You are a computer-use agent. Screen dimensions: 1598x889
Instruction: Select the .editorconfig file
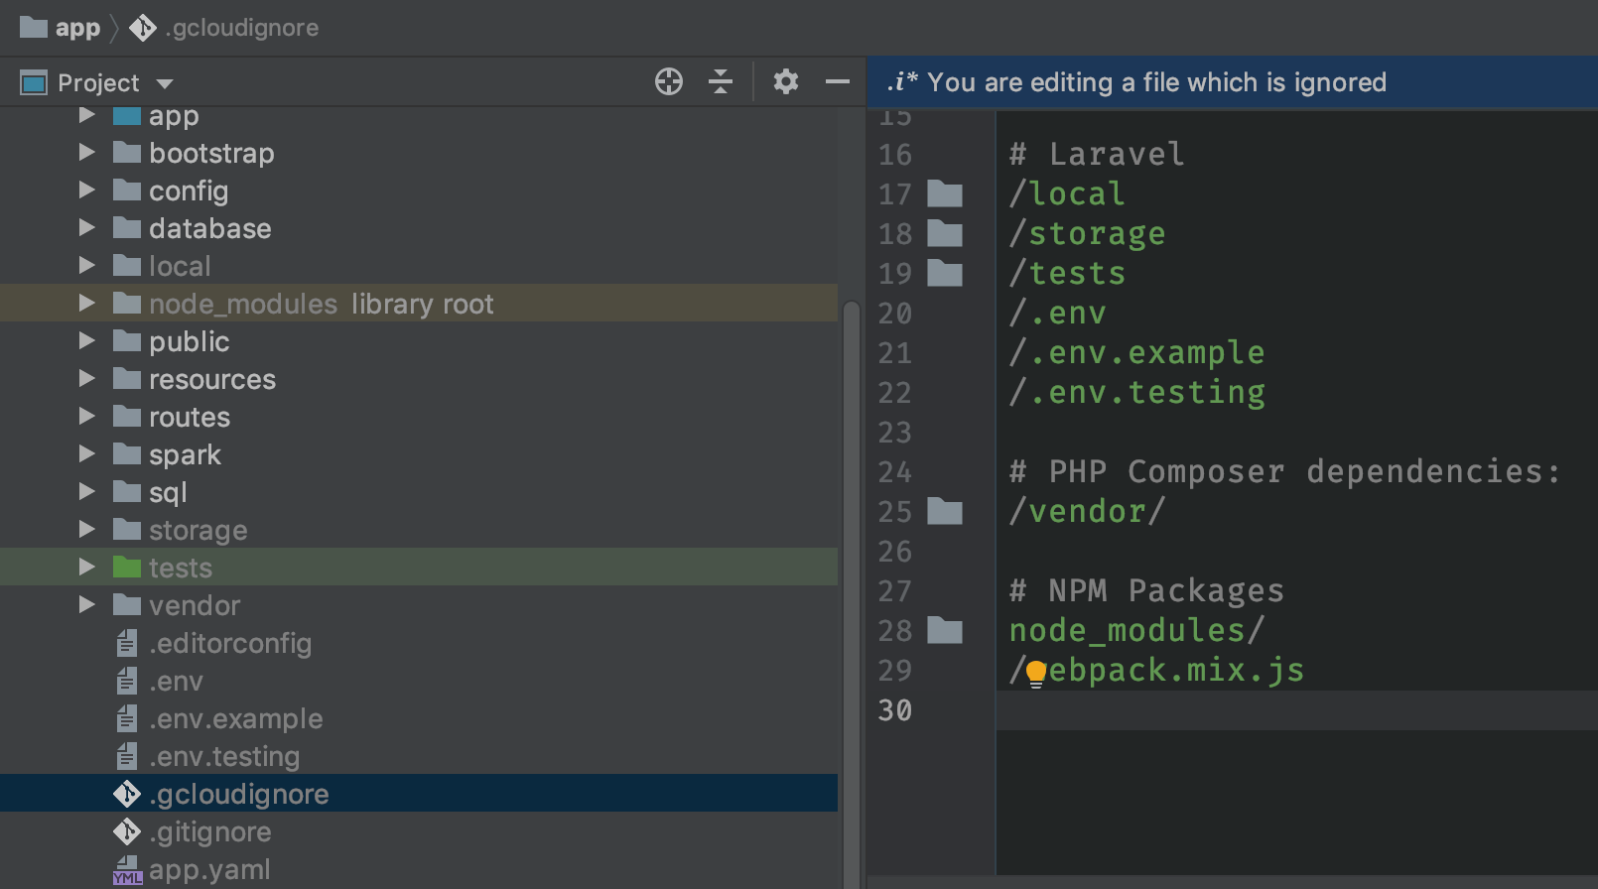pos(419,643)
